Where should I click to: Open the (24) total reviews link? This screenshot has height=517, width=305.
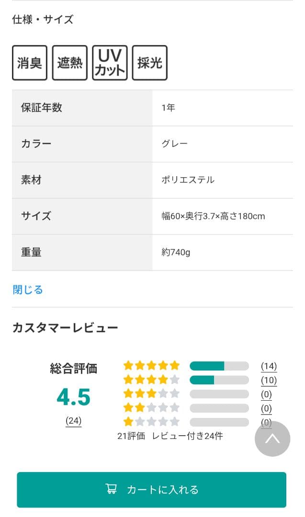pos(74,420)
